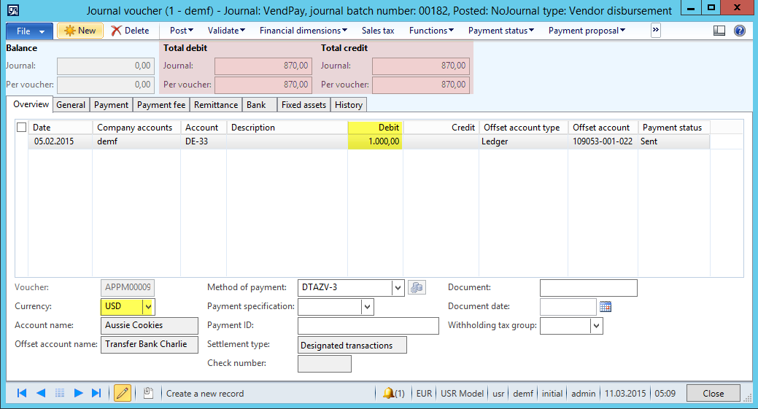Click the document attachment icon in status bar
This screenshot has width=758, height=409.
(x=147, y=393)
